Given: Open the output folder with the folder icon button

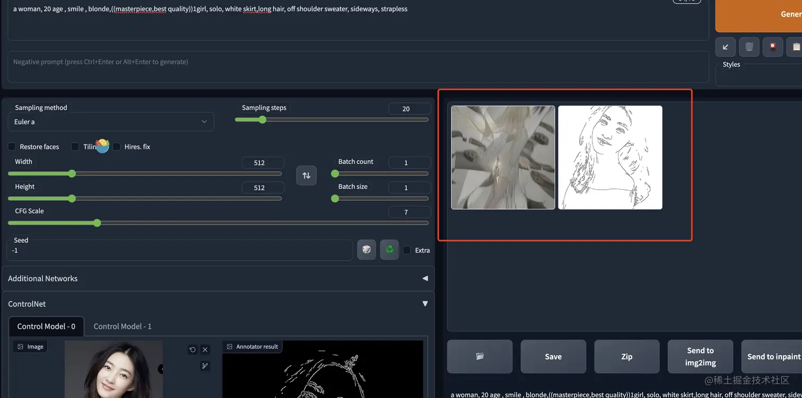Looking at the screenshot, I should coord(480,356).
